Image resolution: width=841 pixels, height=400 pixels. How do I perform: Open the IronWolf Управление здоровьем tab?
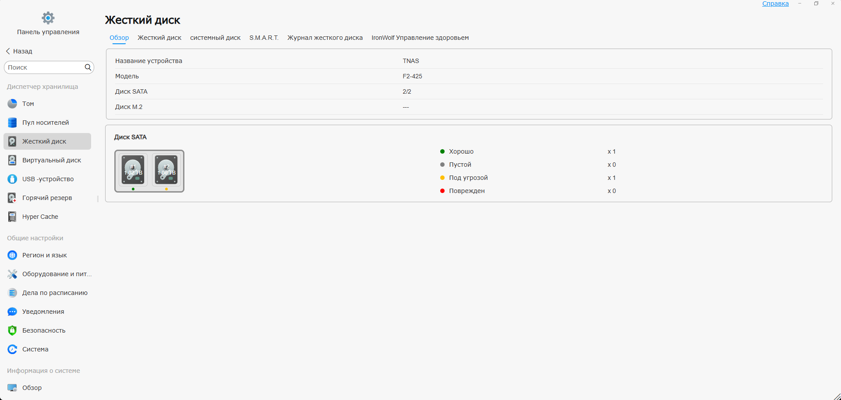(x=420, y=38)
